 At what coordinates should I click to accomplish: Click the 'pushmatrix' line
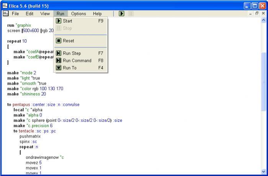click(x=30, y=136)
